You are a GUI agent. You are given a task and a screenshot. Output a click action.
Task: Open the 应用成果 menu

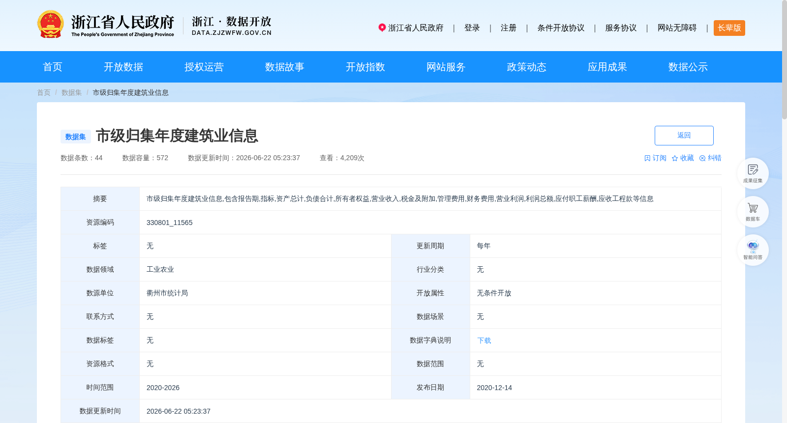607,67
